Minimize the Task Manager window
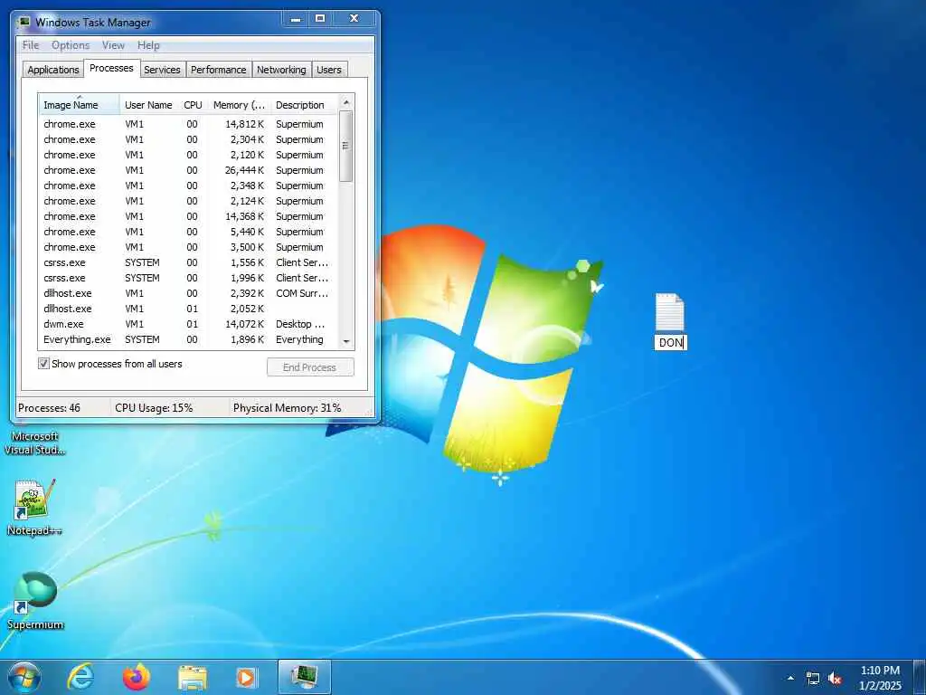Viewport: 926px width, 695px height. pyautogui.click(x=296, y=19)
